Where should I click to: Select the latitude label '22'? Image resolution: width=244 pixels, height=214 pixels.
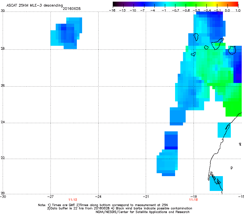click(x=3, y=158)
